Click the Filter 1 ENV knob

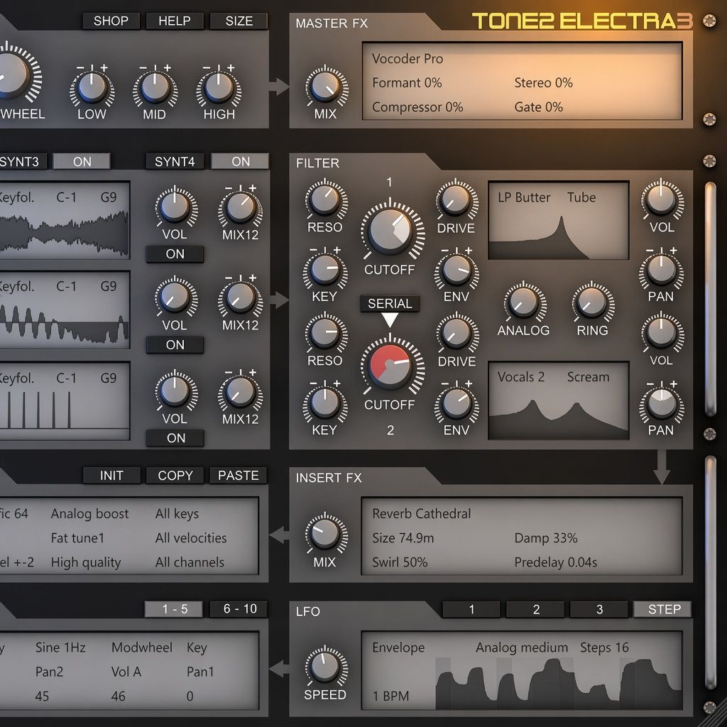coord(457,270)
